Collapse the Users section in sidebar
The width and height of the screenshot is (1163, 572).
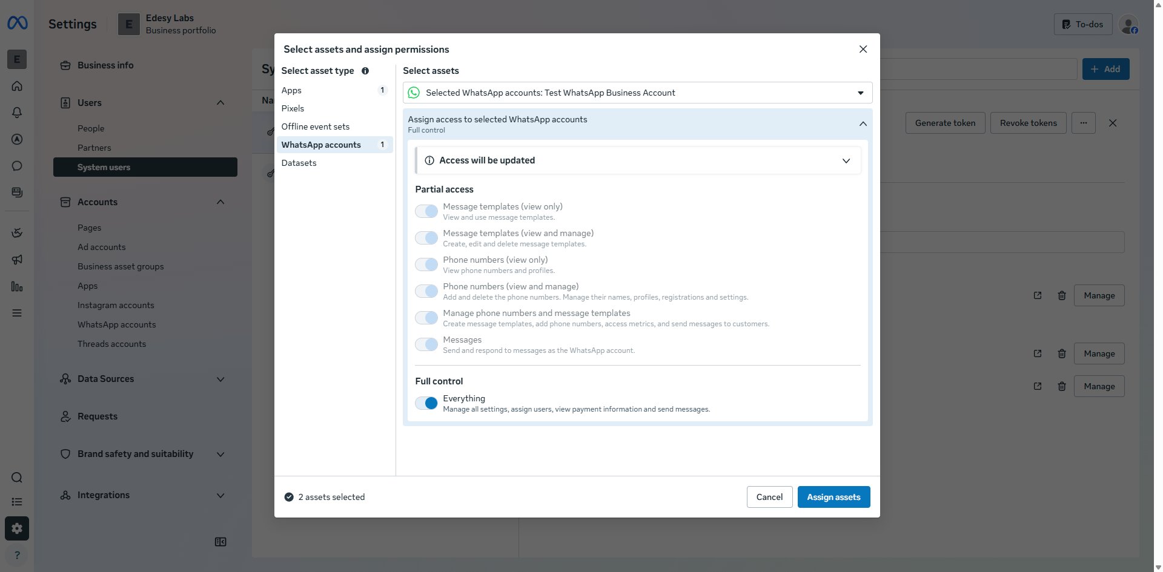point(220,103)
